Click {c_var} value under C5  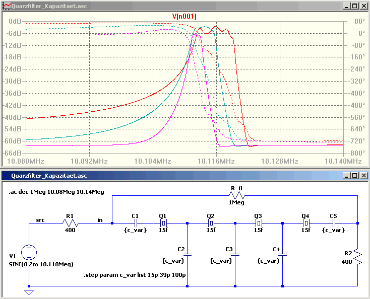tap(334, 230)
